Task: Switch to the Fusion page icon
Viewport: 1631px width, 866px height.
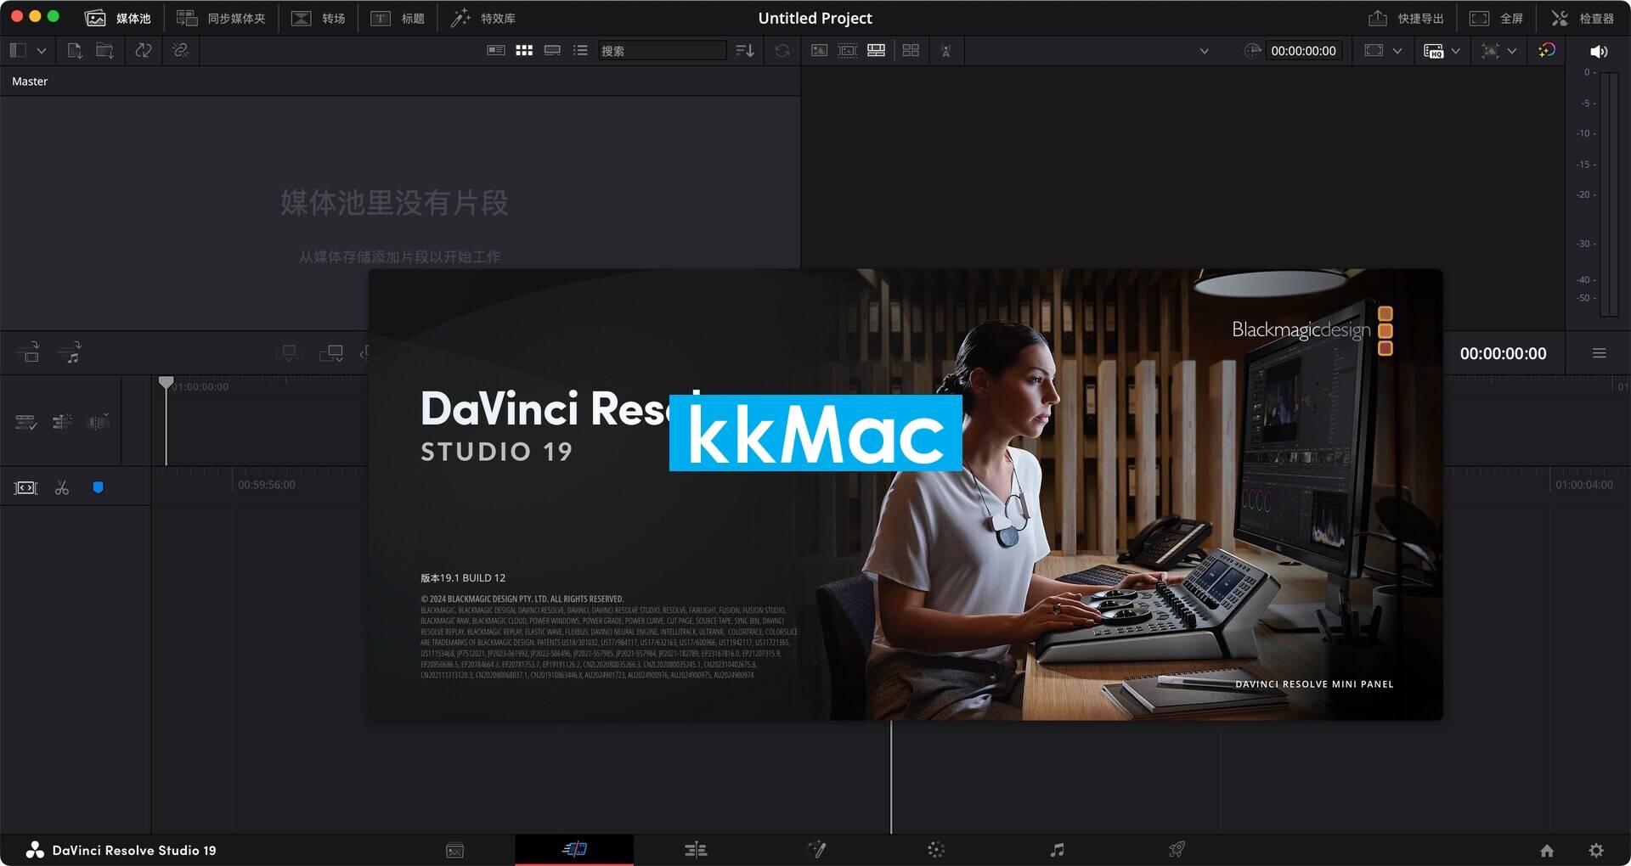Action: pos(816,849)
